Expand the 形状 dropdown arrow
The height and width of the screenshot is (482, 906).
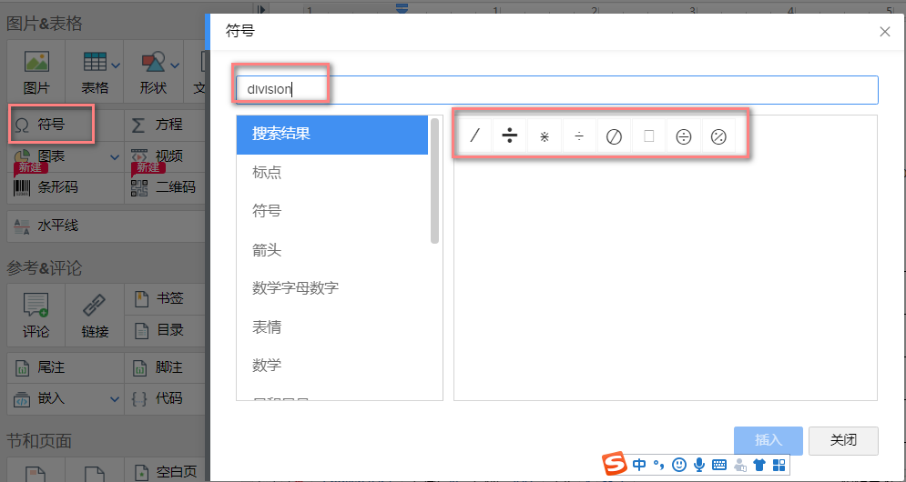pos(175,65)
